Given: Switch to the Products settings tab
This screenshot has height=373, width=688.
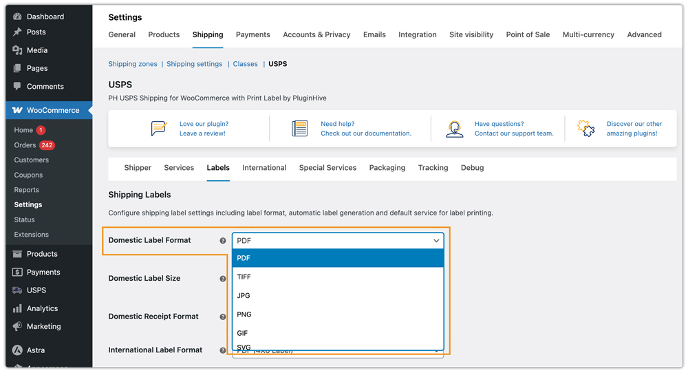Looking at the screenshot, I should [x=164, y=34].
